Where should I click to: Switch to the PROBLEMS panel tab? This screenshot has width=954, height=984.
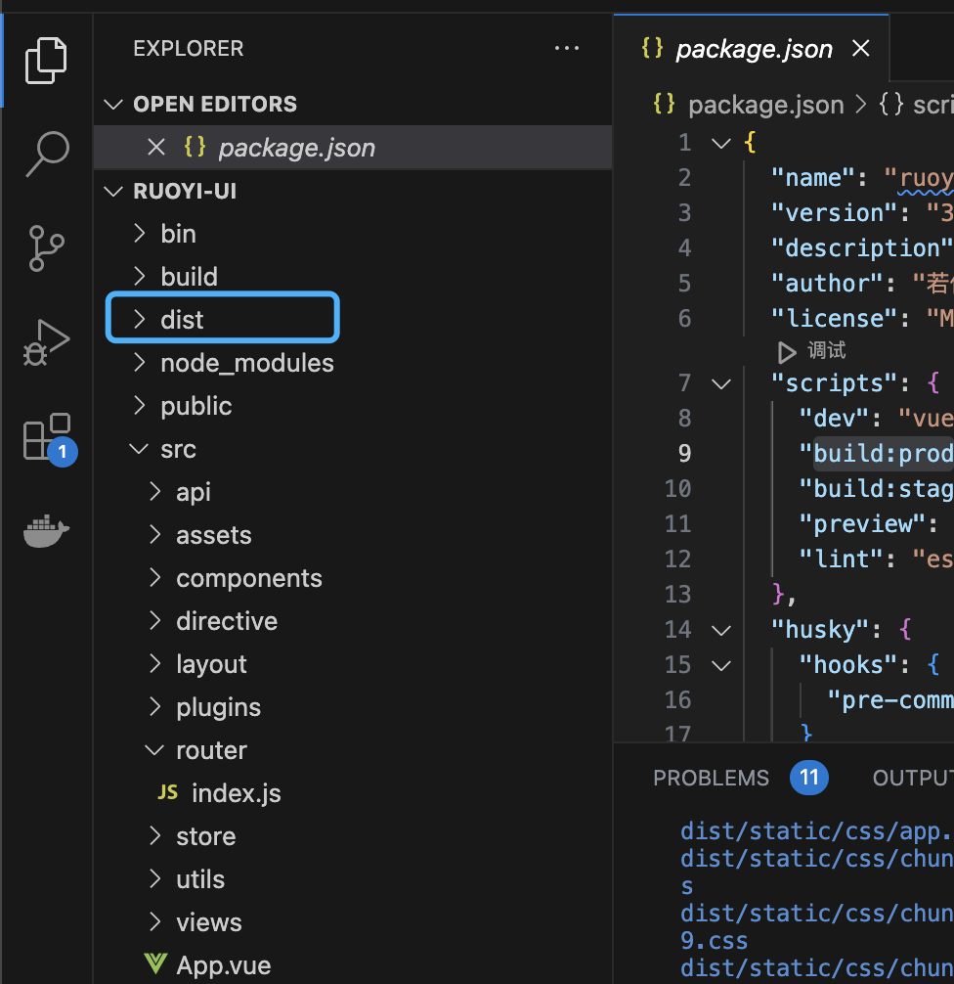pos(711,779)
